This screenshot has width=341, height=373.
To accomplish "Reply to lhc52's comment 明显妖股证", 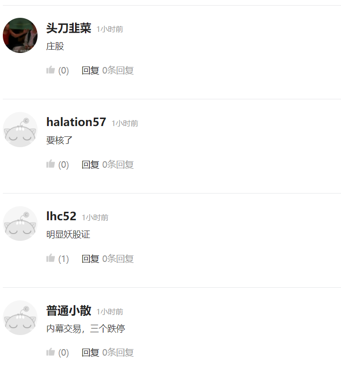I will click(90, 259).
